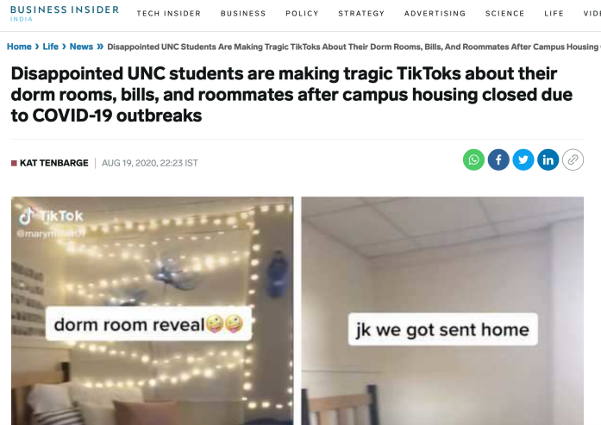Viewport: 601px width, 425px height.
Task: Copy the article link with the chain icon
Action: (573, 159)
